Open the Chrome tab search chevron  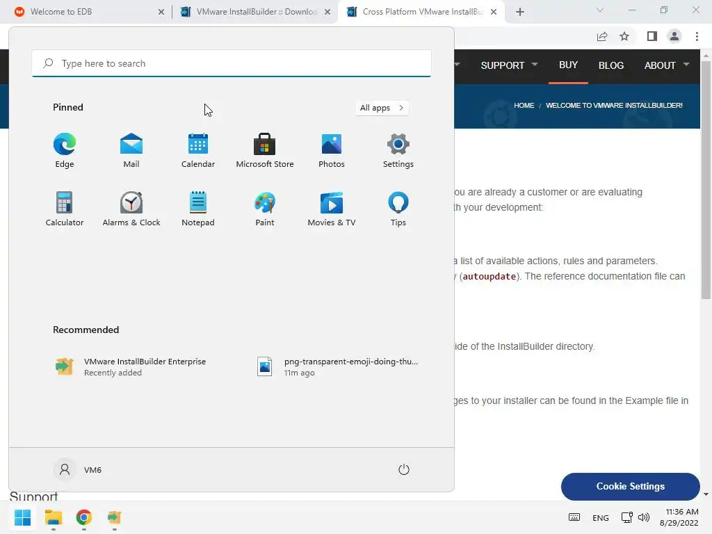click(600, 10)
